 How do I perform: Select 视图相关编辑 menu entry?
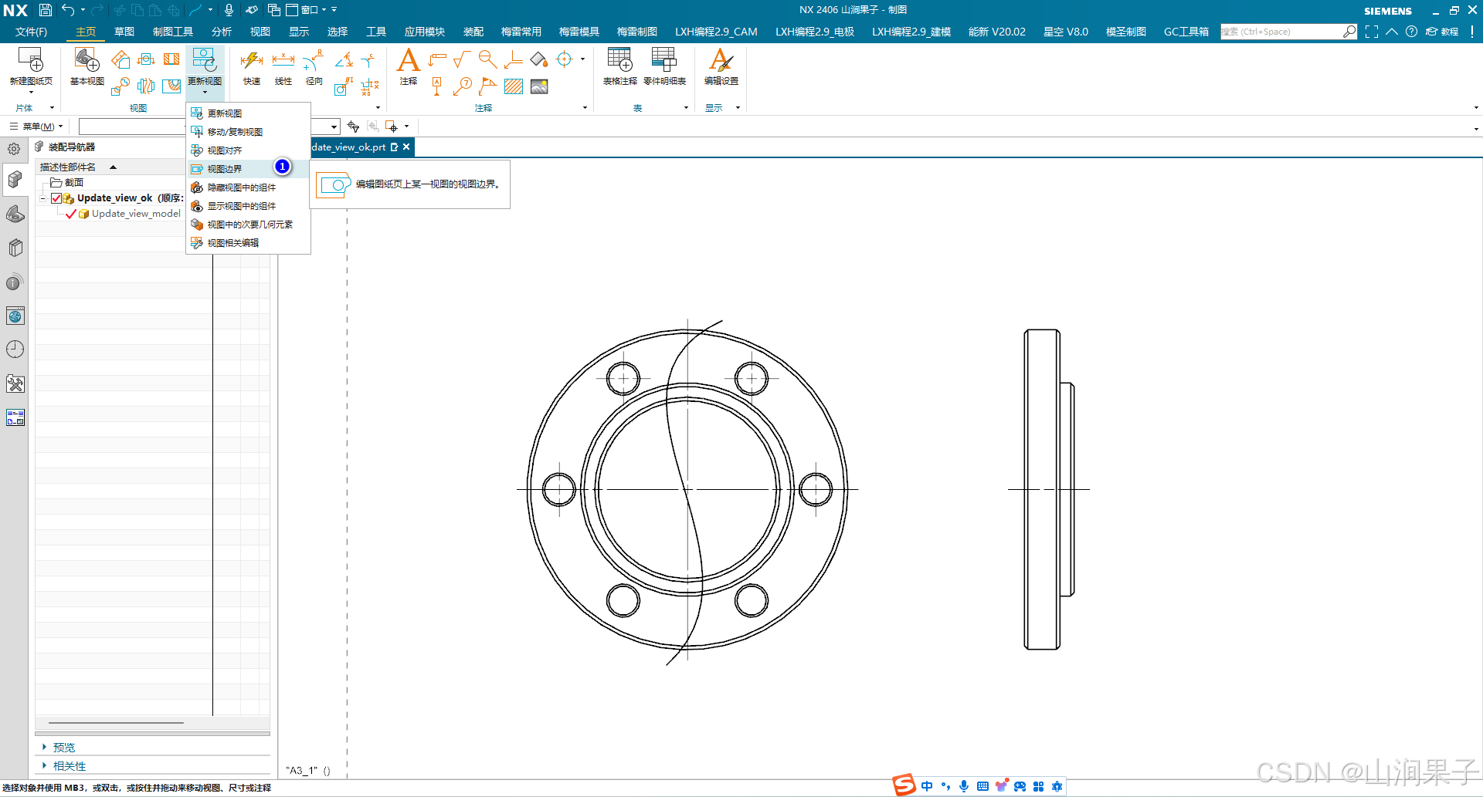click(248, 243)
